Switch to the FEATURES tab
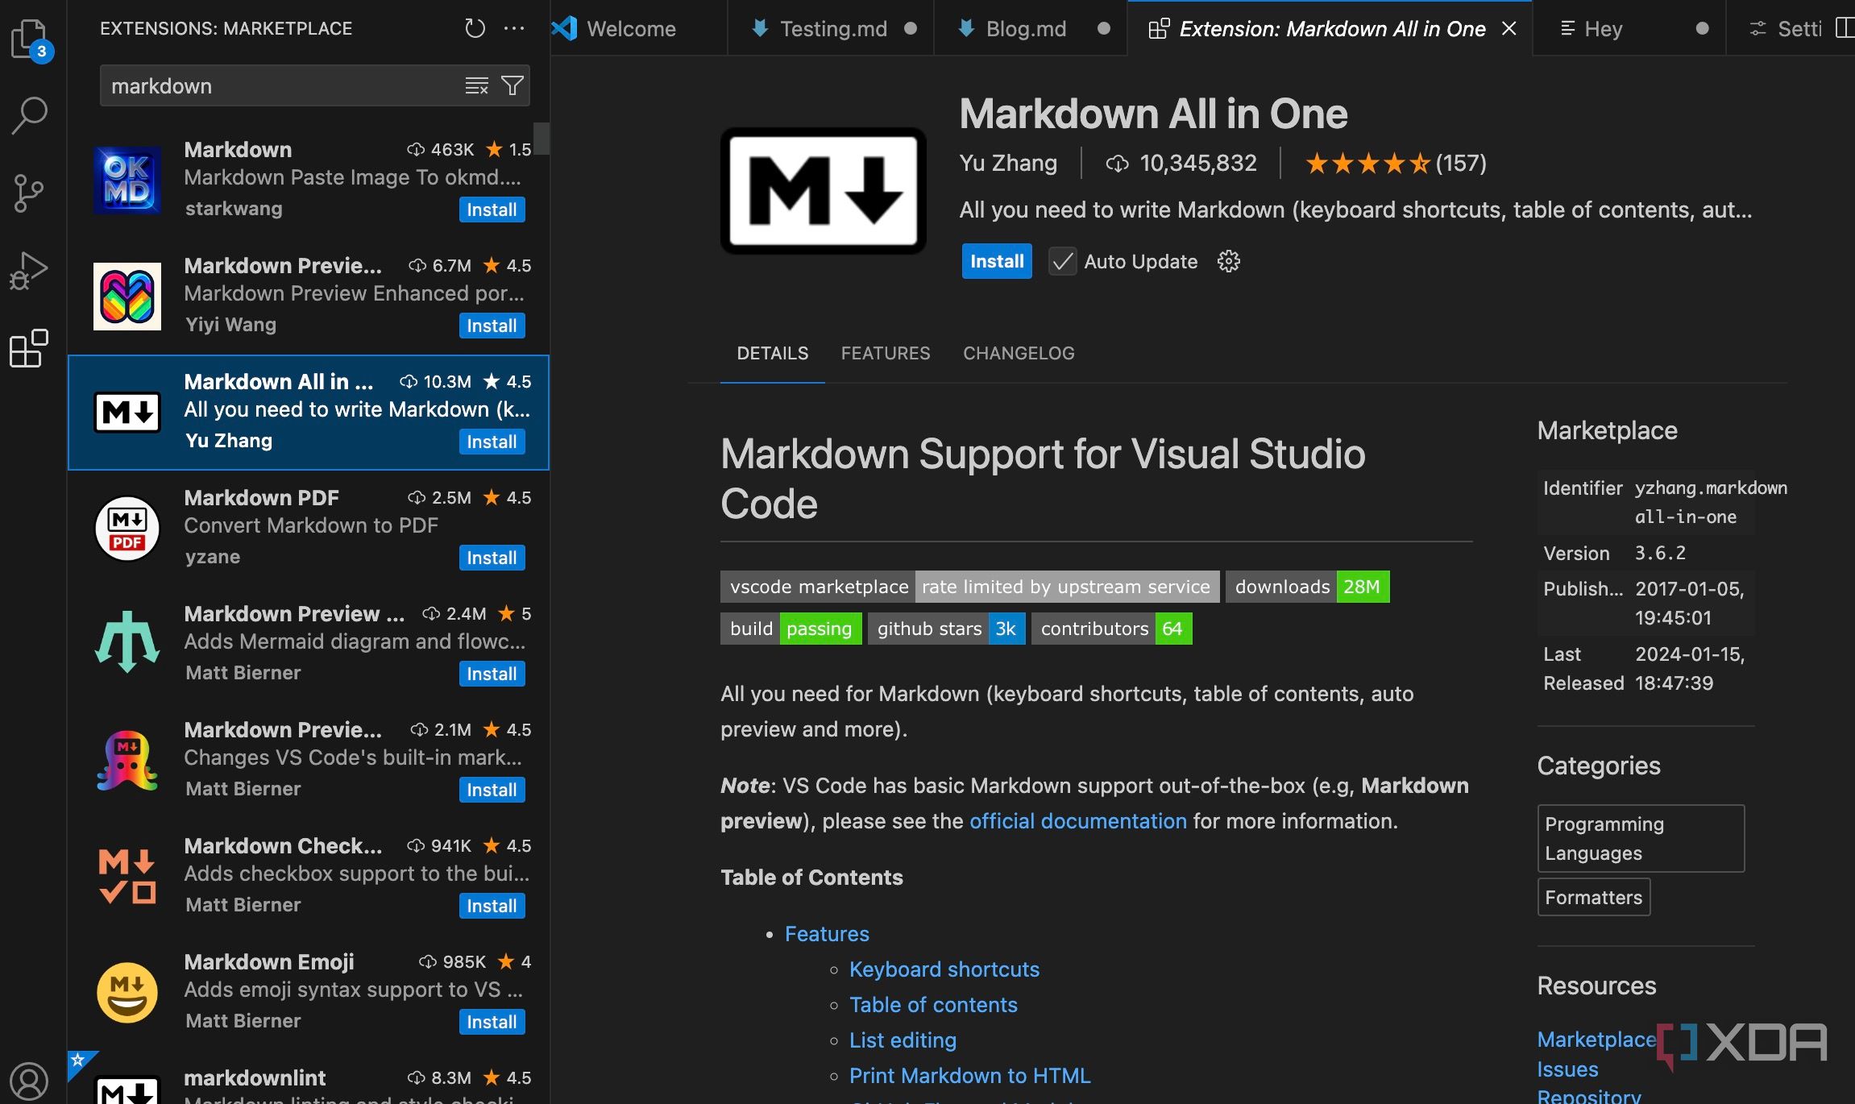 [885, 353]
